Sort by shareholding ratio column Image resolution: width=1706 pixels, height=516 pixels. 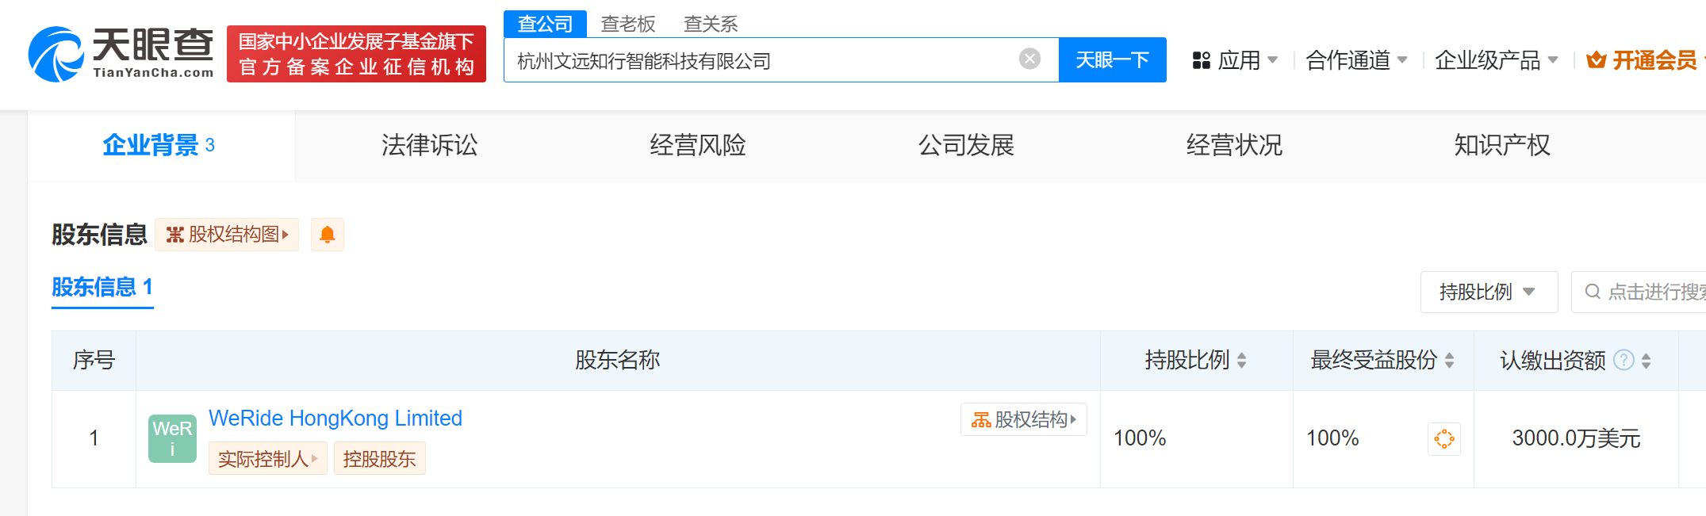click(x=1241, y=361)
